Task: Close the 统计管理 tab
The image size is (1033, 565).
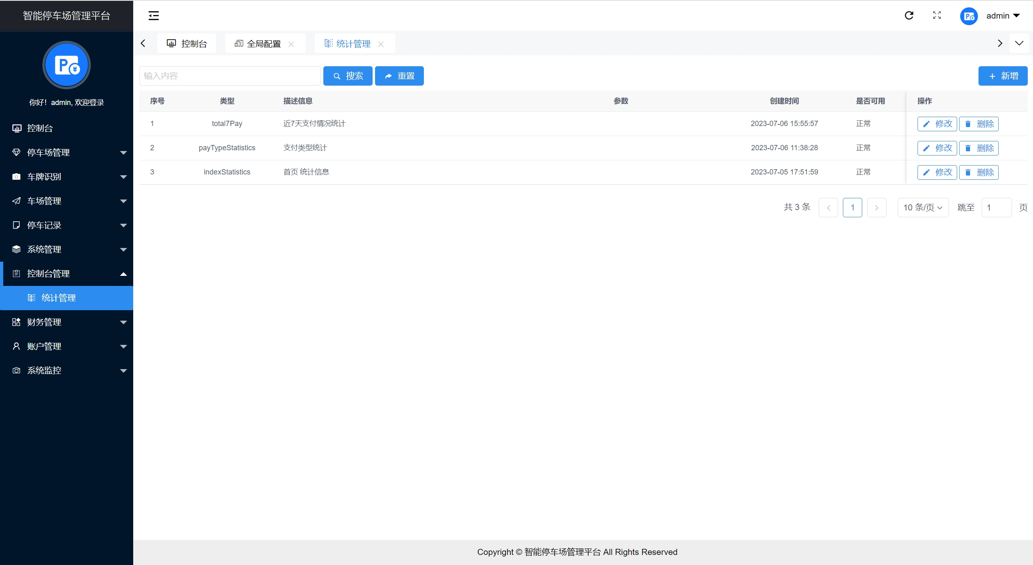Action: pyautogui.click(x=381, y=44)
